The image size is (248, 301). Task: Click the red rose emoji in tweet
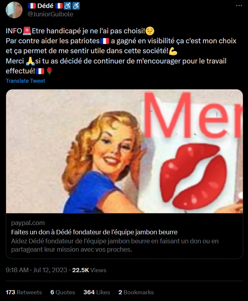tap(49, 71)
